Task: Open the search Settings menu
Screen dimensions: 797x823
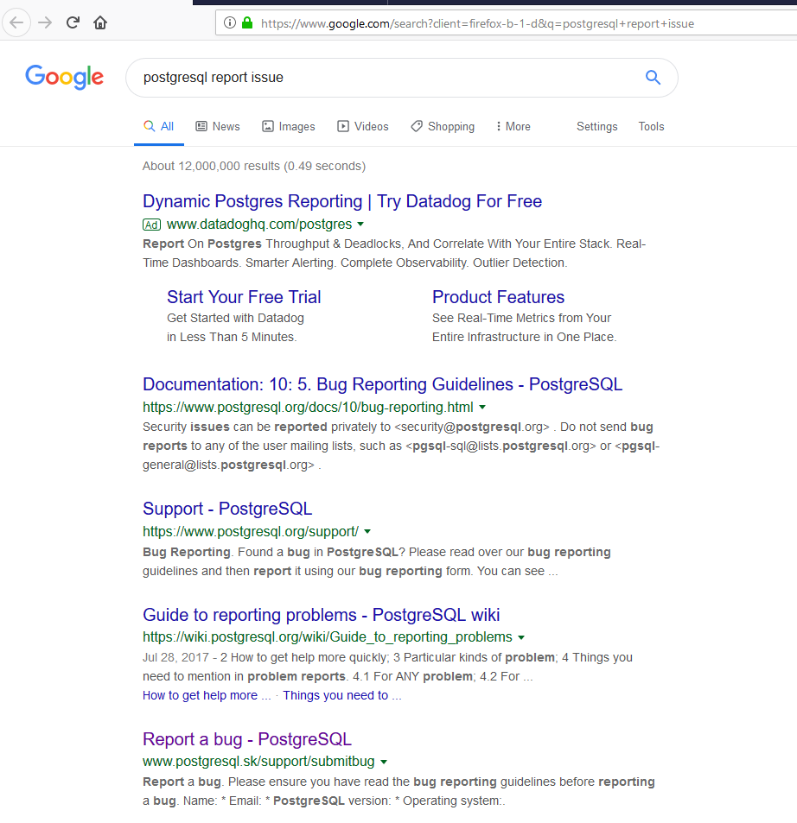Action: point(596,126)
